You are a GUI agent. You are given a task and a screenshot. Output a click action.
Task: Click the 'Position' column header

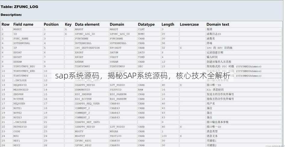(x=51, y=24)
